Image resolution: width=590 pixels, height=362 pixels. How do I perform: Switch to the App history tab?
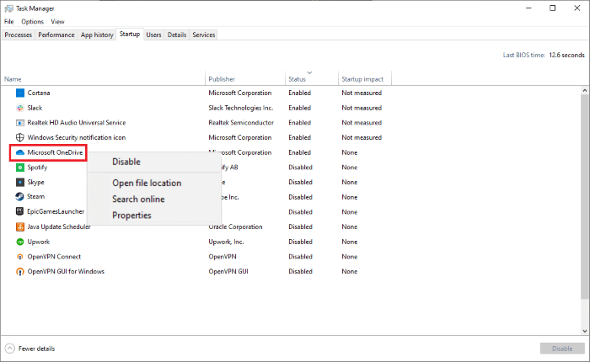tap(97, 35)
